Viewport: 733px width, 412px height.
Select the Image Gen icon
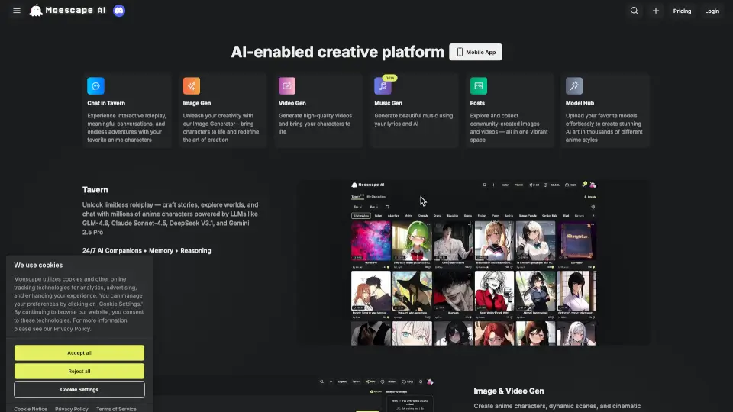(x=191, y=85)
